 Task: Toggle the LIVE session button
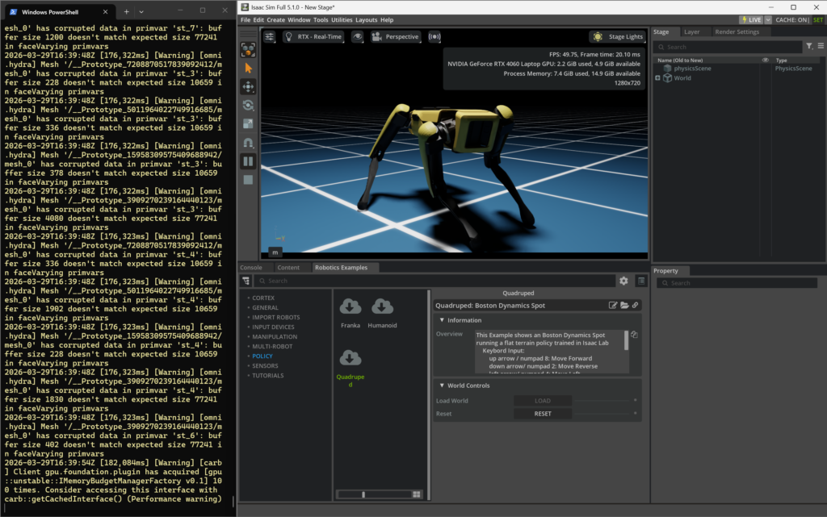pyautogui.click(x=751, y=19)
